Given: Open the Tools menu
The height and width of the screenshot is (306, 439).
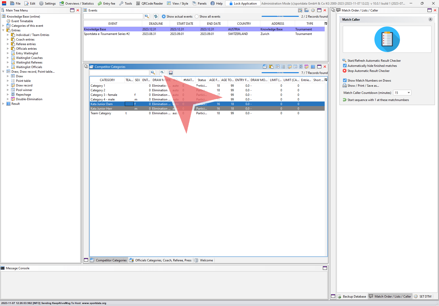Looking at the screenshot, I should click(126, 4).
